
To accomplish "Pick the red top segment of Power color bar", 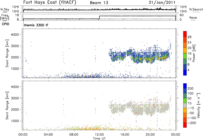I will click(x=185, y=34).
